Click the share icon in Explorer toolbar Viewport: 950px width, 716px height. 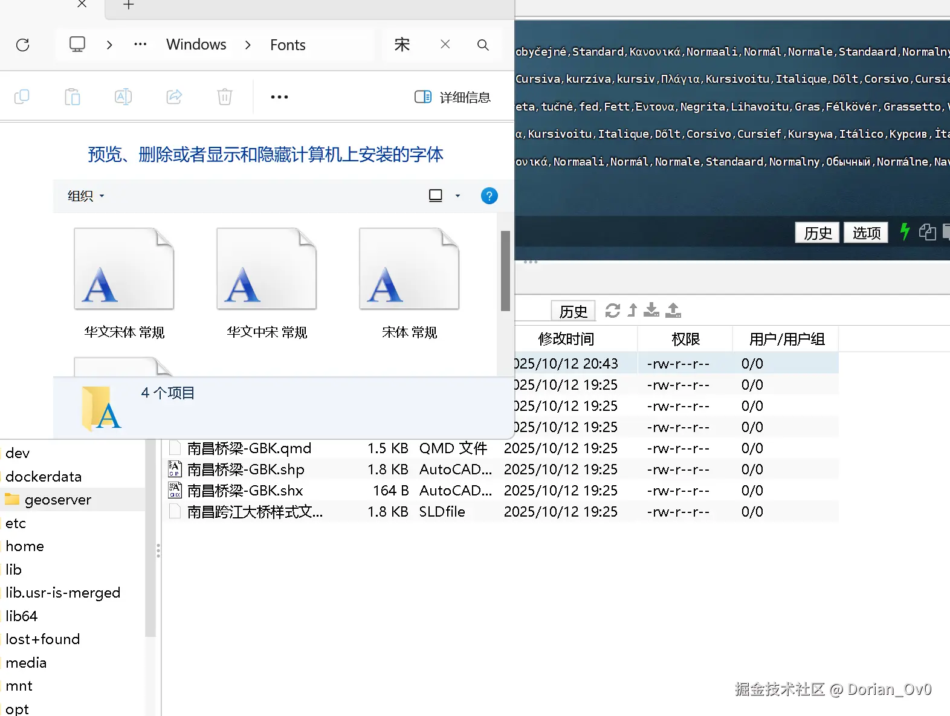tap(174, 97)
